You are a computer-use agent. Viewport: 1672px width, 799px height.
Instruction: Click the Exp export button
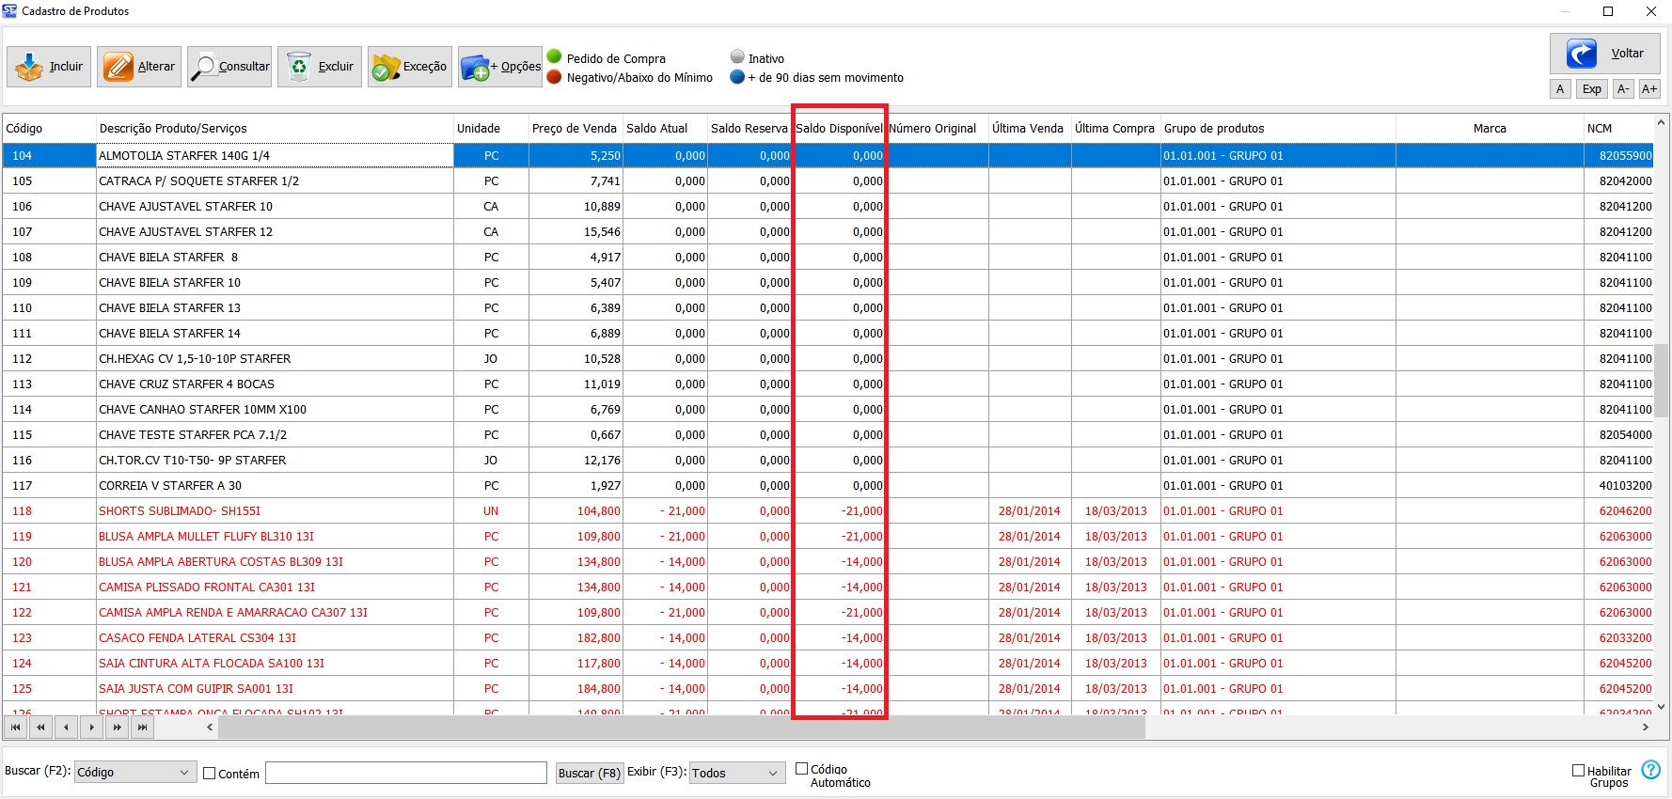pyautogui.click(x=1592, y=89)
